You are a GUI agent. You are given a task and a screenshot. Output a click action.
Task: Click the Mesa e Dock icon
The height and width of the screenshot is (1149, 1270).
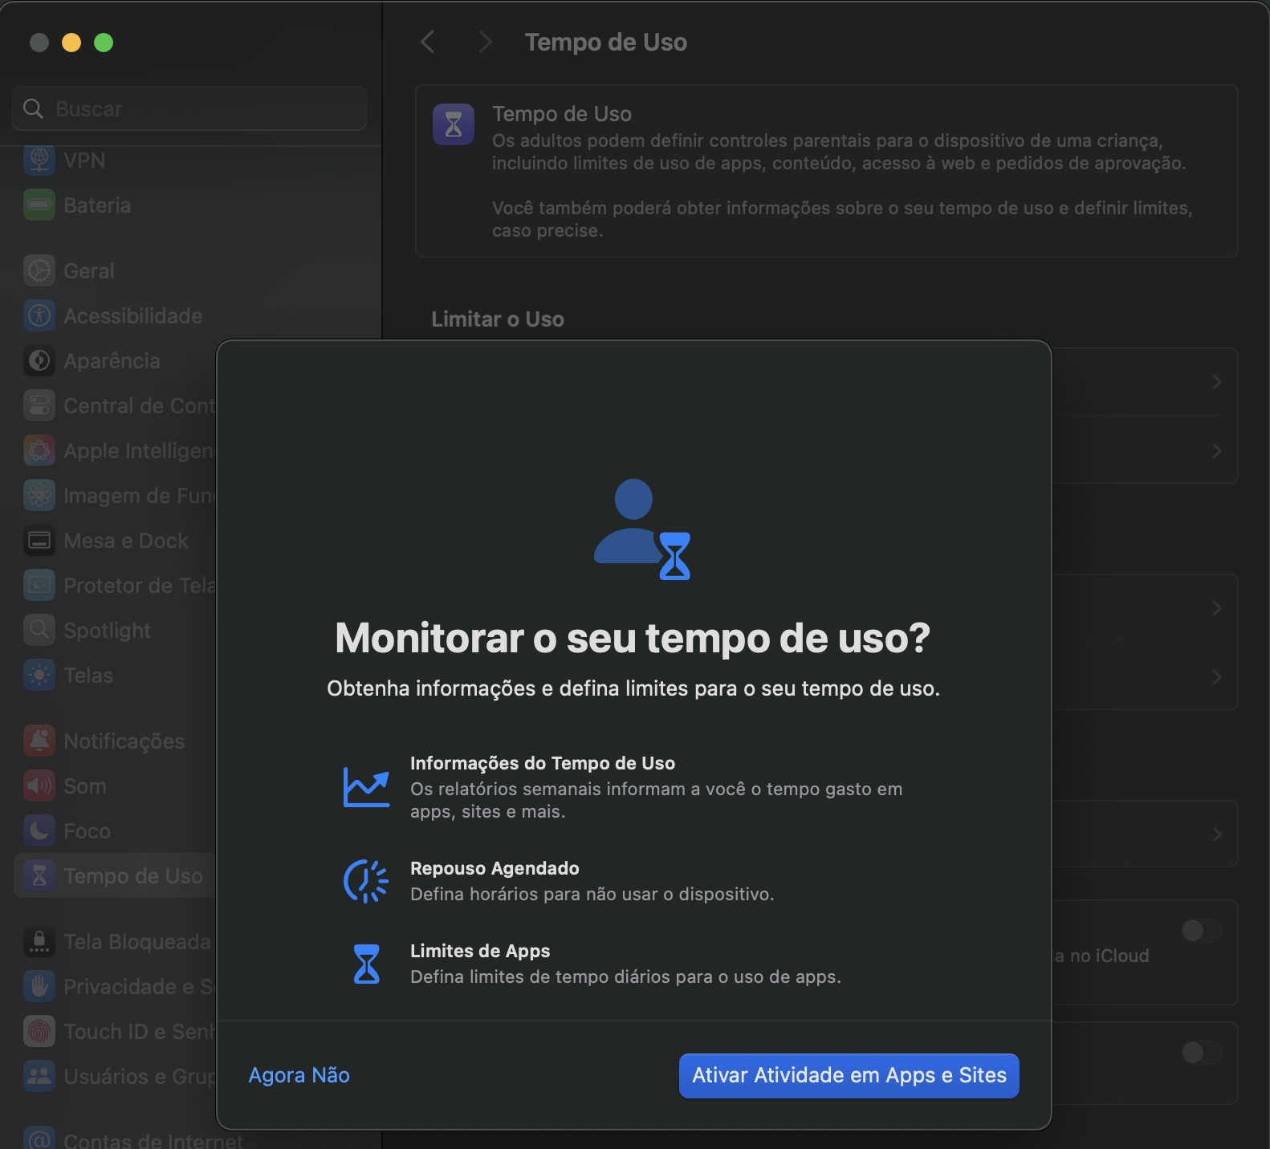pyautogui.click(x=39, y=540)
